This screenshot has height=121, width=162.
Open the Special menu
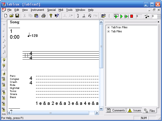click(x=51, y=10)
